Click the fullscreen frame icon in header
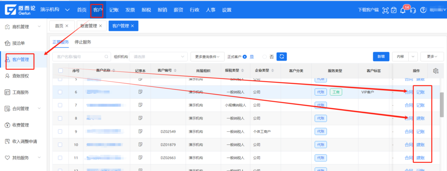447x171 pixels. point(385,10)
